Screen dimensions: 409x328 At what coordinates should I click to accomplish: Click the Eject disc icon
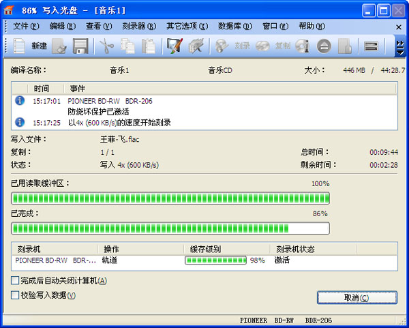coord(324,46)
